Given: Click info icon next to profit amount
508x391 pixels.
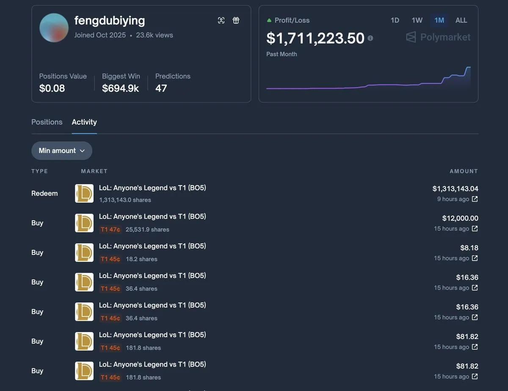Looking at the screenshot, I should 370,38.
